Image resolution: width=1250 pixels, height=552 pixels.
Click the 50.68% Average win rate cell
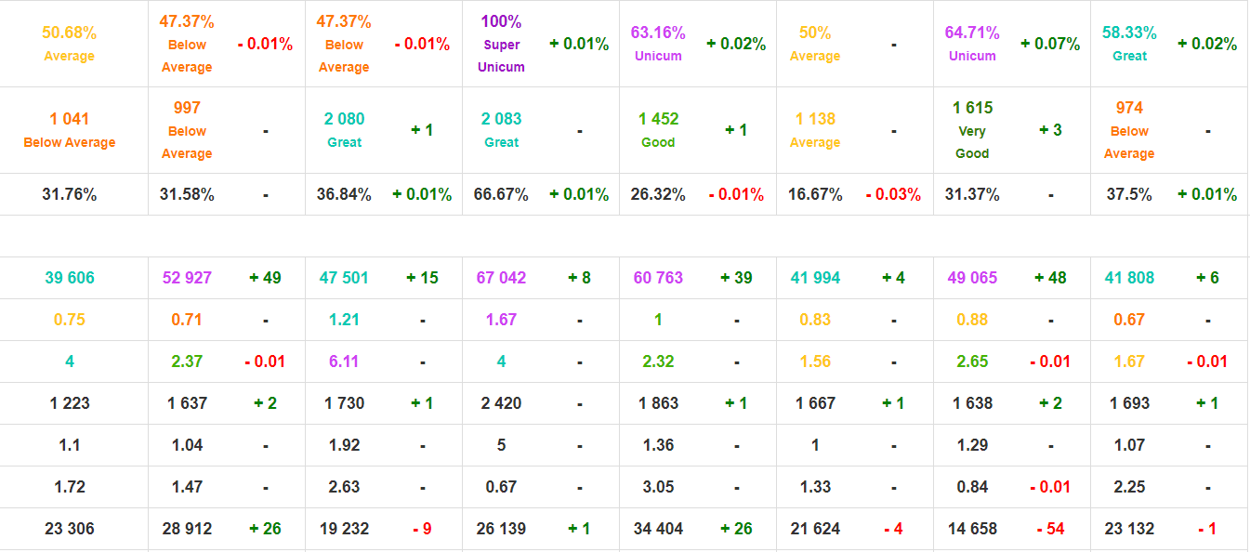[69, 44]
